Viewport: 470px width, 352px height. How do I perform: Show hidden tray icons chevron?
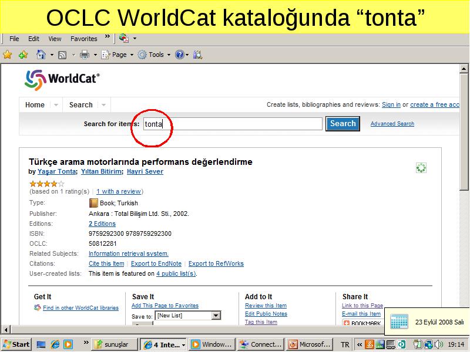[x=360, y=344]
